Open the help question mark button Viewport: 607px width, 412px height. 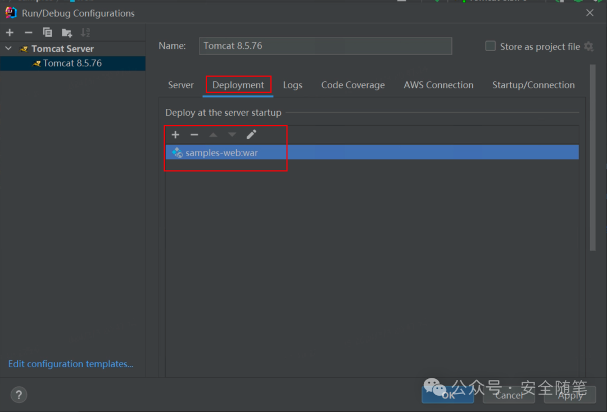coord(19,395)
